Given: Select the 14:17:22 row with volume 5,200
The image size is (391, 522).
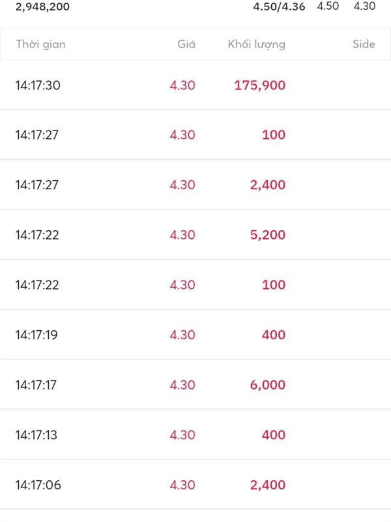Looking at the screenshot, I should coord(195,235).
